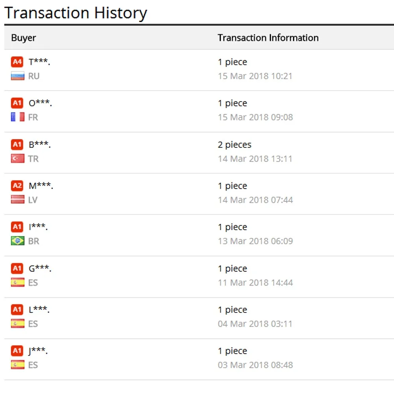Image resolution: width=394 pixels, height=394 pixels.
Task: Click buyer name I*** from Brazil
Action: click(38, 227)
